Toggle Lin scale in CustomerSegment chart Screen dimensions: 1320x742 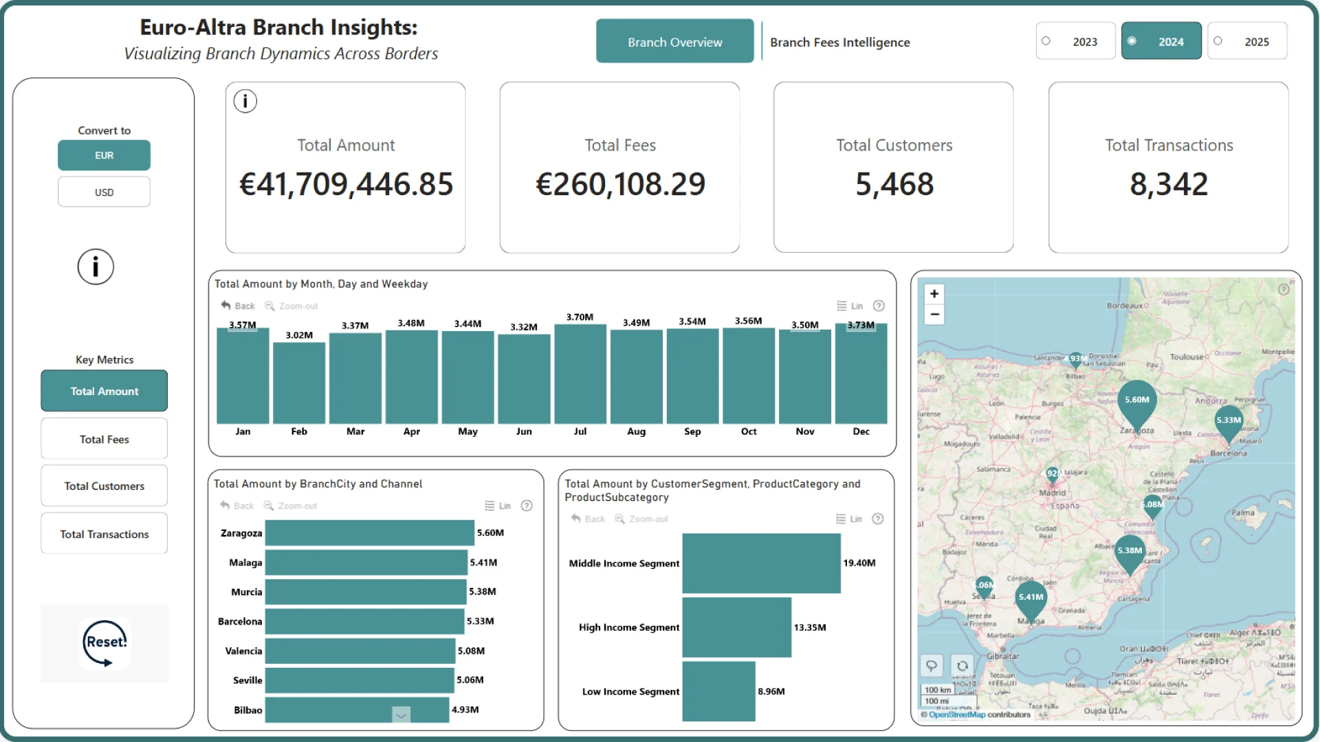coord(849,519)
